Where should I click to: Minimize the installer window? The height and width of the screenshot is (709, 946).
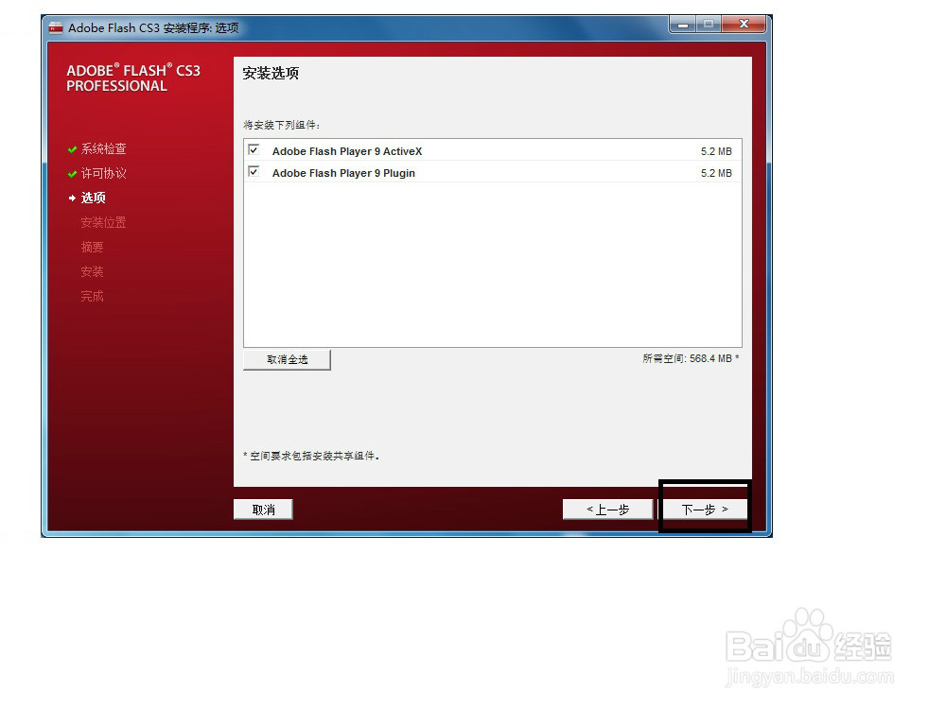pyautogui.click(x=682, y=25)
